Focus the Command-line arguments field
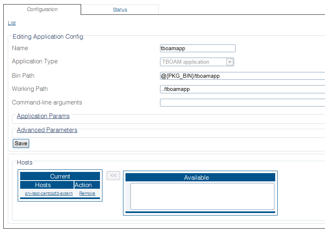The image size is (325, 234). [x=242, y=103]
